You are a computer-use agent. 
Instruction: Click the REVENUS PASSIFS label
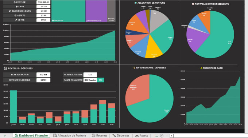(73, 75)
